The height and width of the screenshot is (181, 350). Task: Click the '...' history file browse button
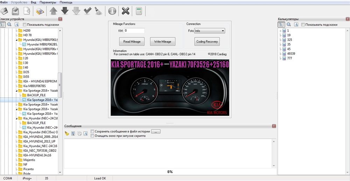156,131
